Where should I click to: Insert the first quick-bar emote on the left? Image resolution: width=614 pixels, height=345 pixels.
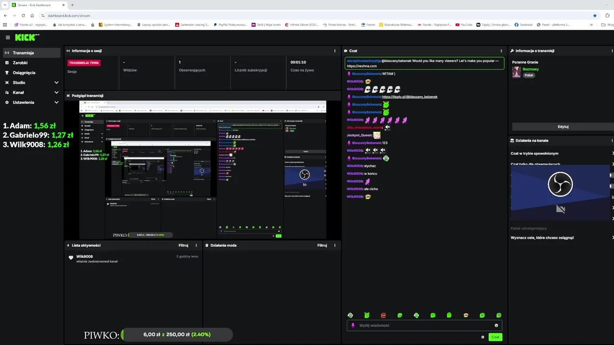350,315
